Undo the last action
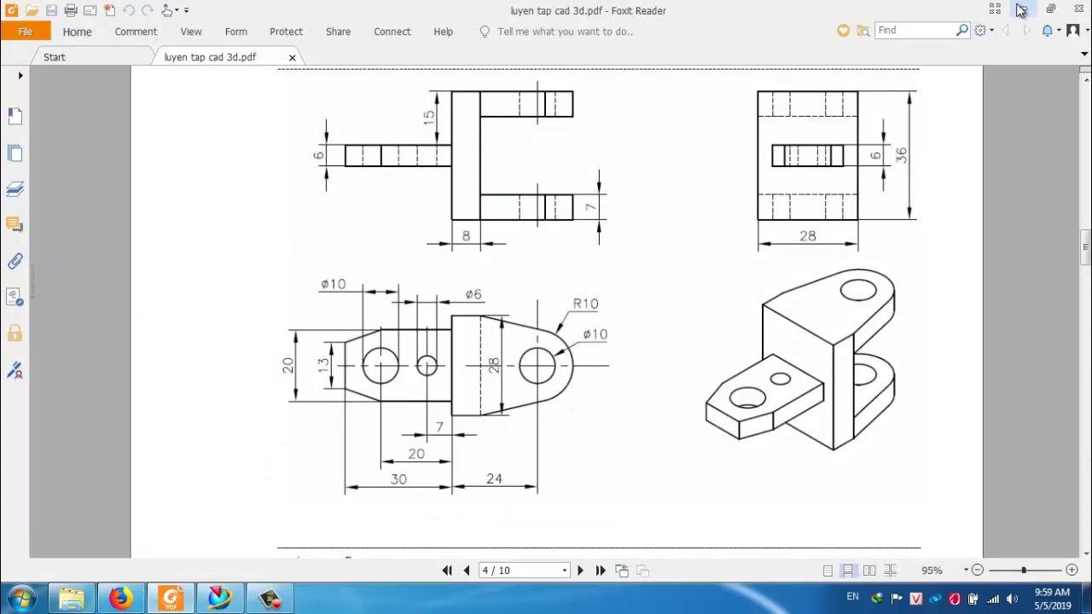 128,10
